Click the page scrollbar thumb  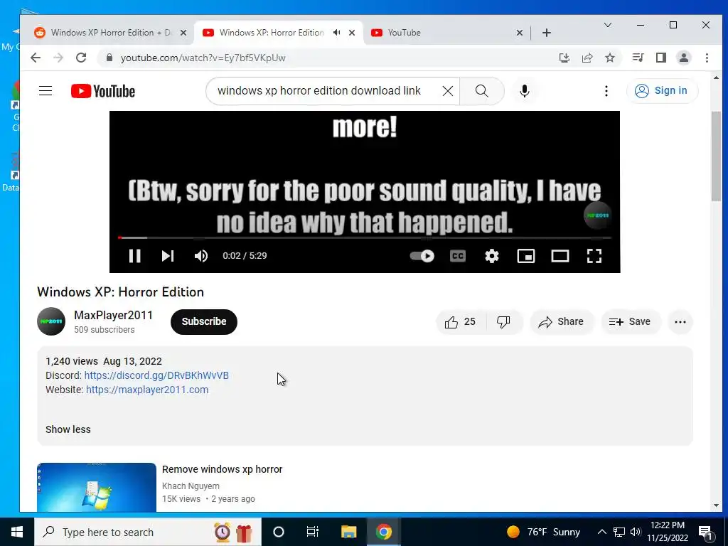[x=716, y=156]
